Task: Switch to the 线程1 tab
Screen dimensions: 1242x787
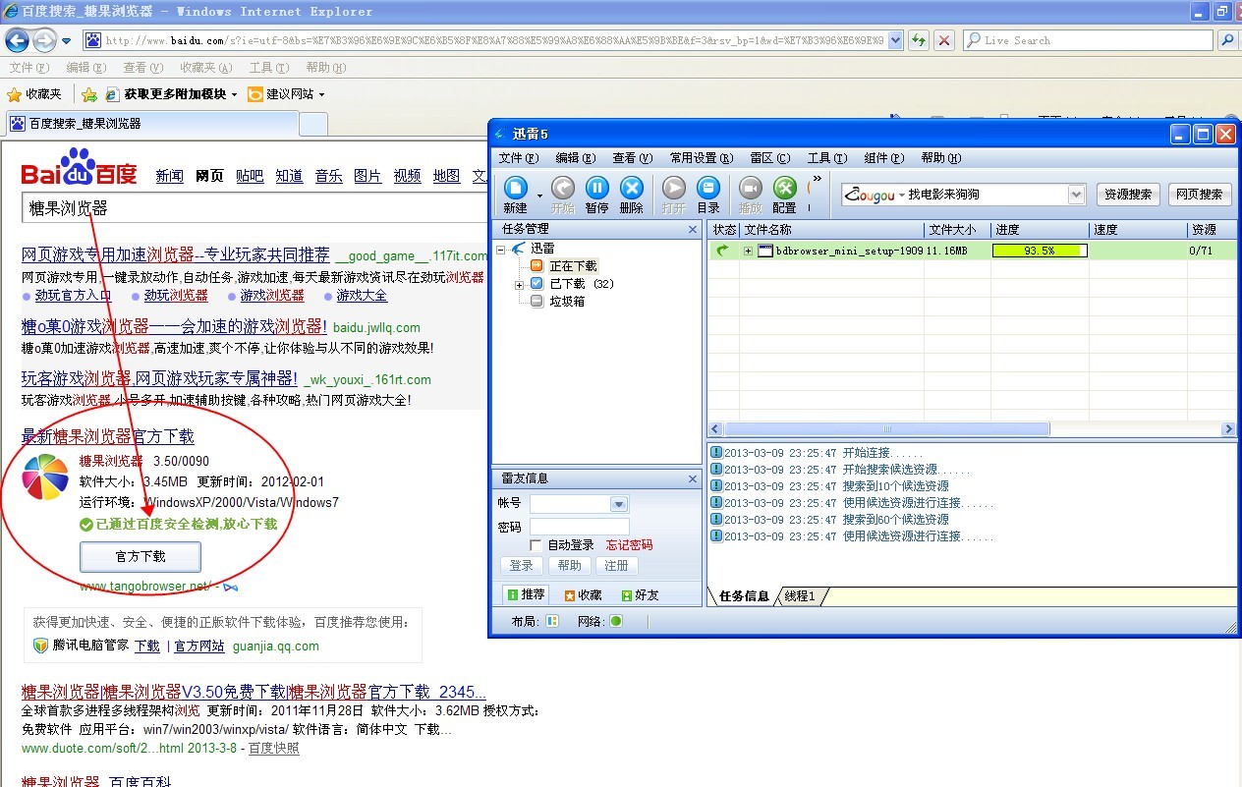Action: click(x=800, y=596)
